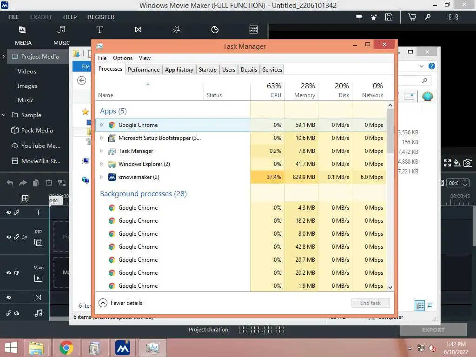Toggle visibility eye on the Text track
Viewport: 476px width, 357px height.
[x=9, y=212]
